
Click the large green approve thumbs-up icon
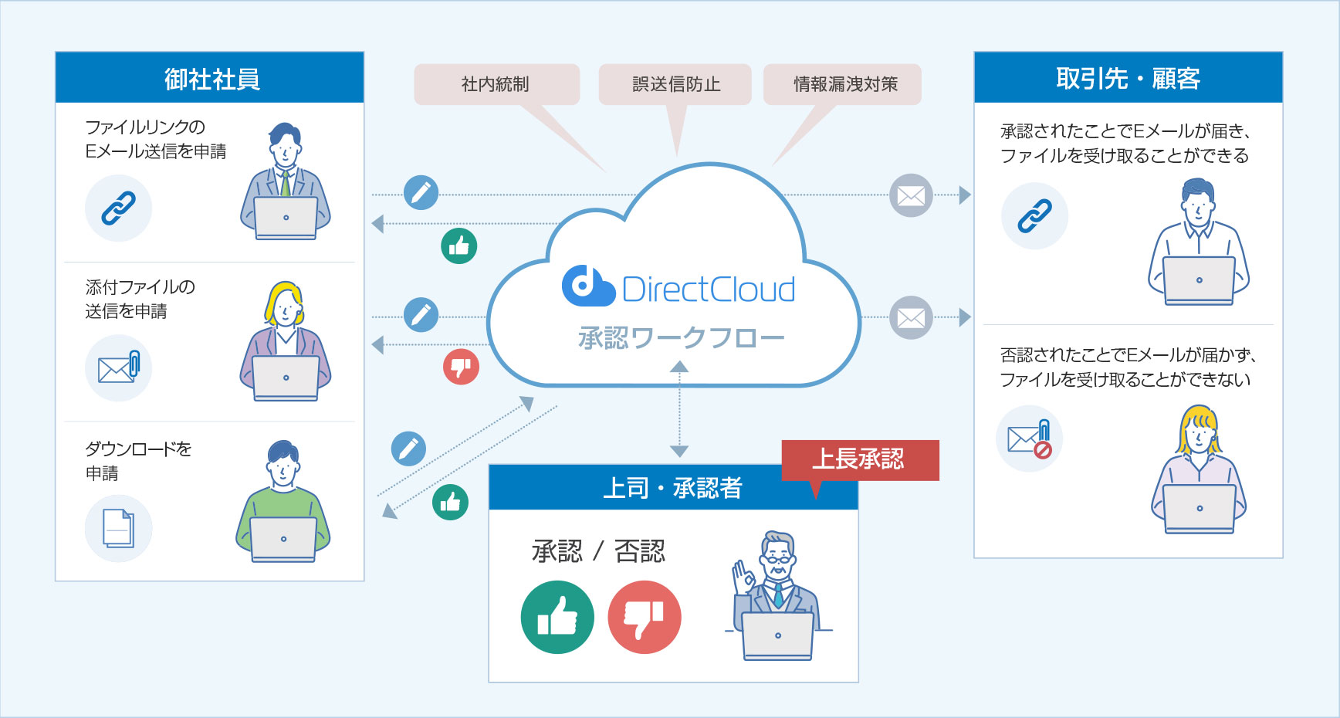pos(557,617)
